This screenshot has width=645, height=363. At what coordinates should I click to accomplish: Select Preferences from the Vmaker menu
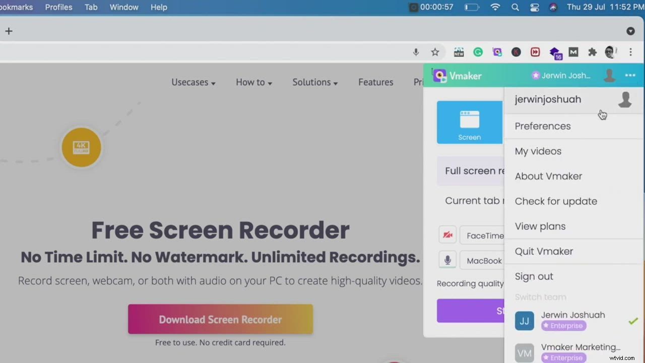coord(543,126)
